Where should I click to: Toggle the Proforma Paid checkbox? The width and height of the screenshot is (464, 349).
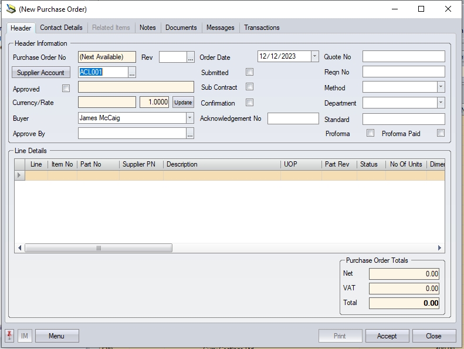pyautogui.click(x=441, y=133)
